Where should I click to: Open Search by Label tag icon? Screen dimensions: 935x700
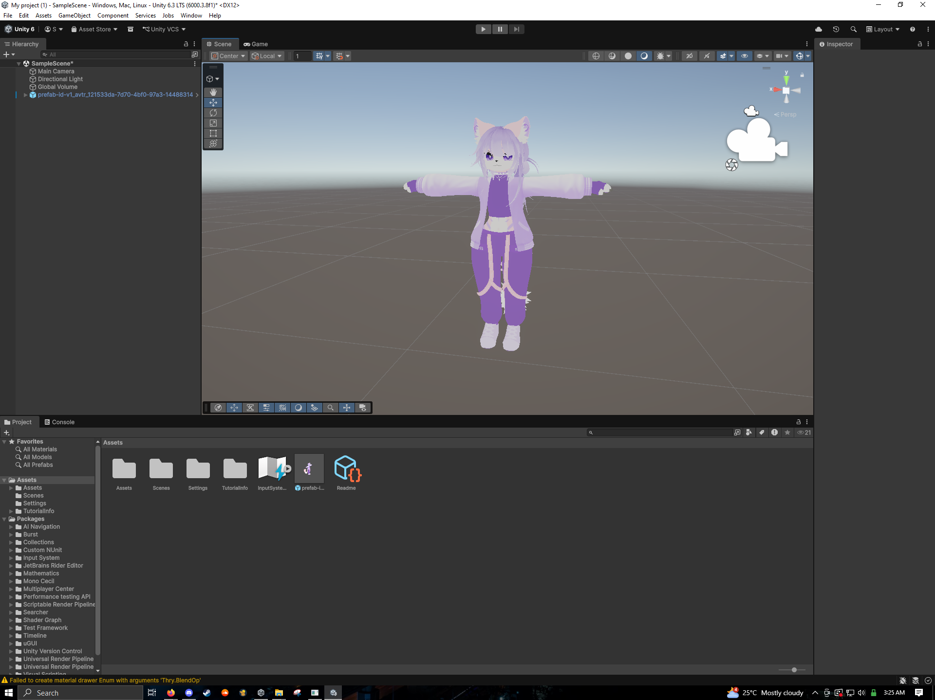click(x=762, y=432)
